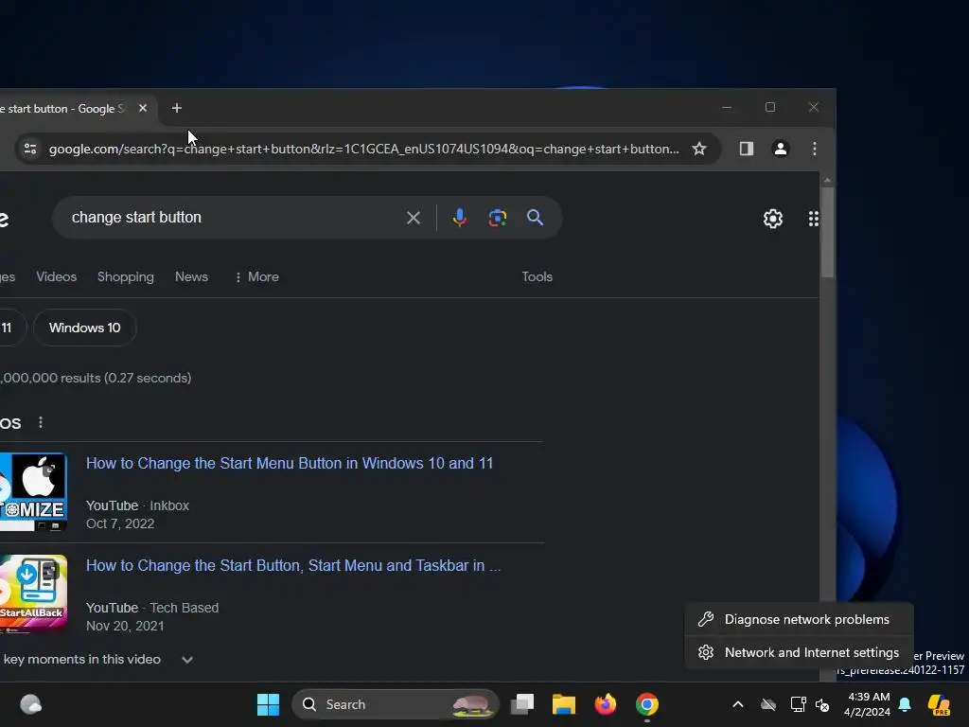Select the Windows 10 filter chip

pyautogui.click(x=84, y=328)
